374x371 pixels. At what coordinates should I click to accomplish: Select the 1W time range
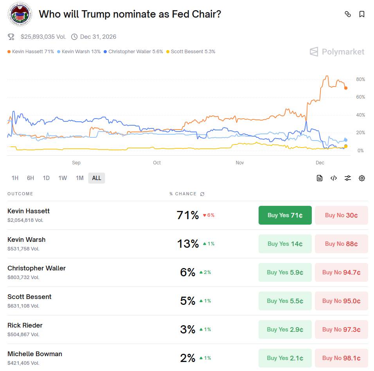63,178
